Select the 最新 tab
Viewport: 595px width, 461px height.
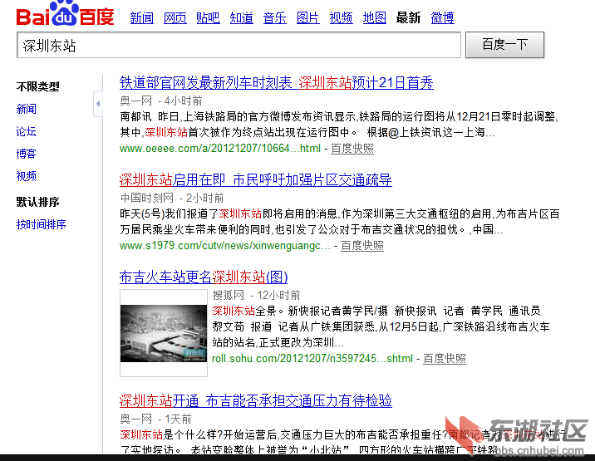[x=408, y=17]
